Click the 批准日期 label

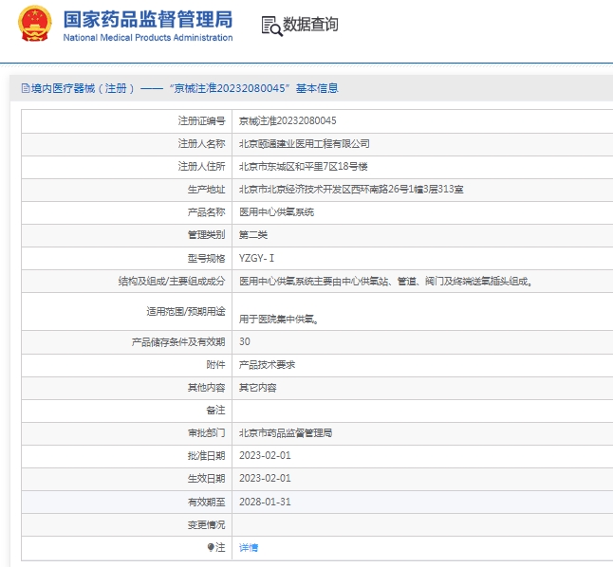[207, 456]
